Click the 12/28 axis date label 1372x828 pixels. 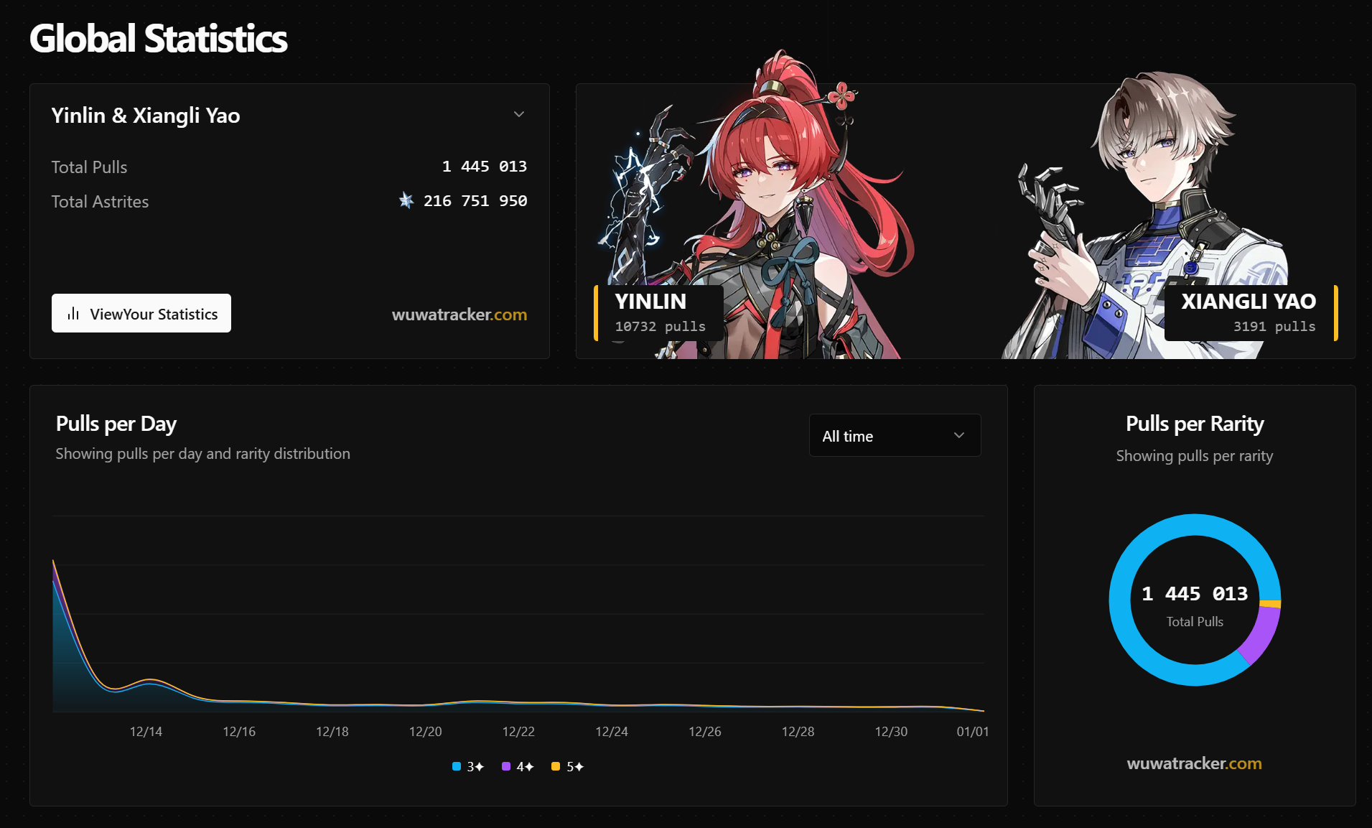[x=798, y=731]
